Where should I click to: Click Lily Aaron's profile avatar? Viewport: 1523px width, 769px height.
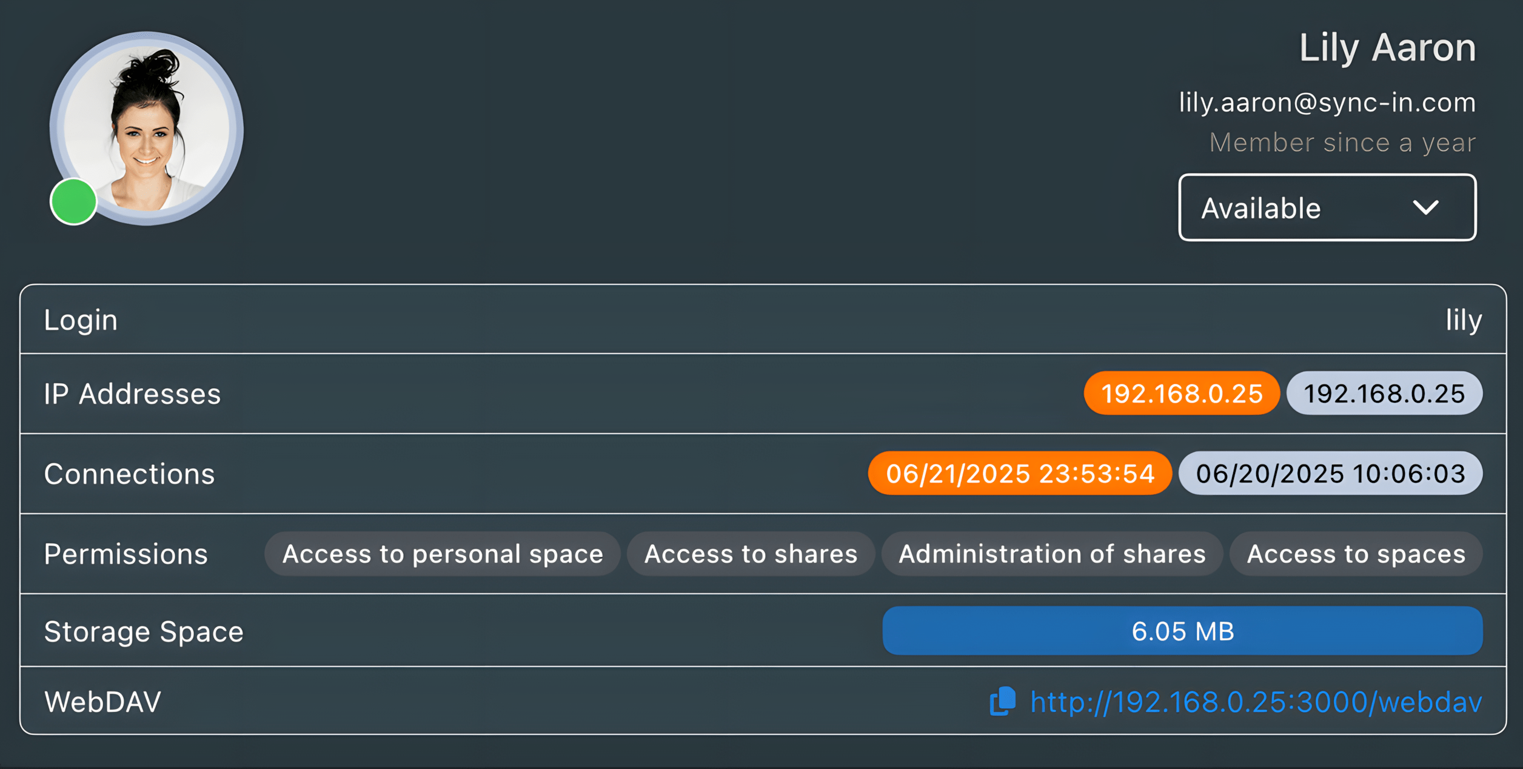pyautogui.click(x=147, y=128)
